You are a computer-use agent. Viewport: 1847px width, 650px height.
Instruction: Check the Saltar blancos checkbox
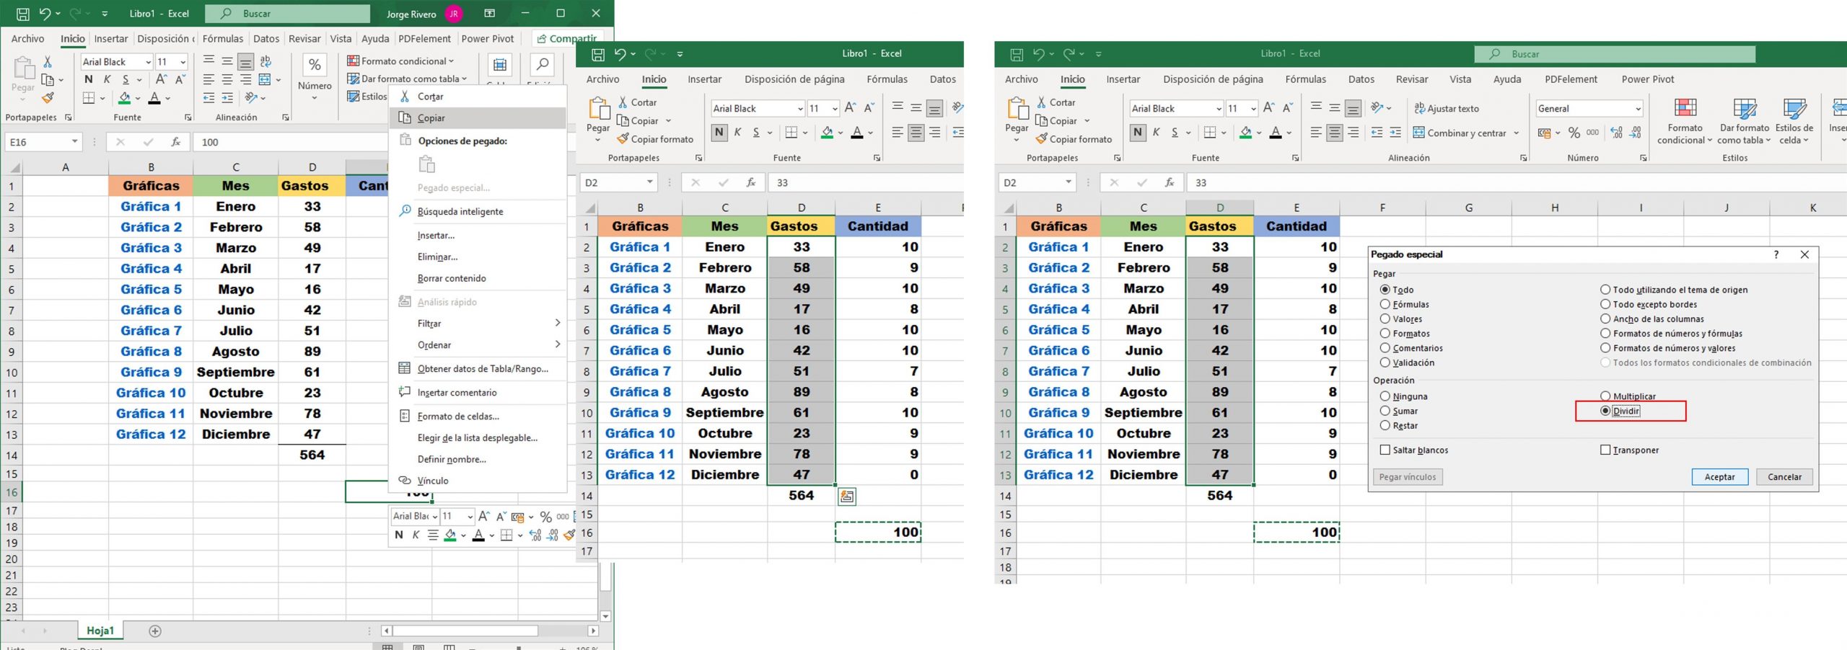[1385, 450]
